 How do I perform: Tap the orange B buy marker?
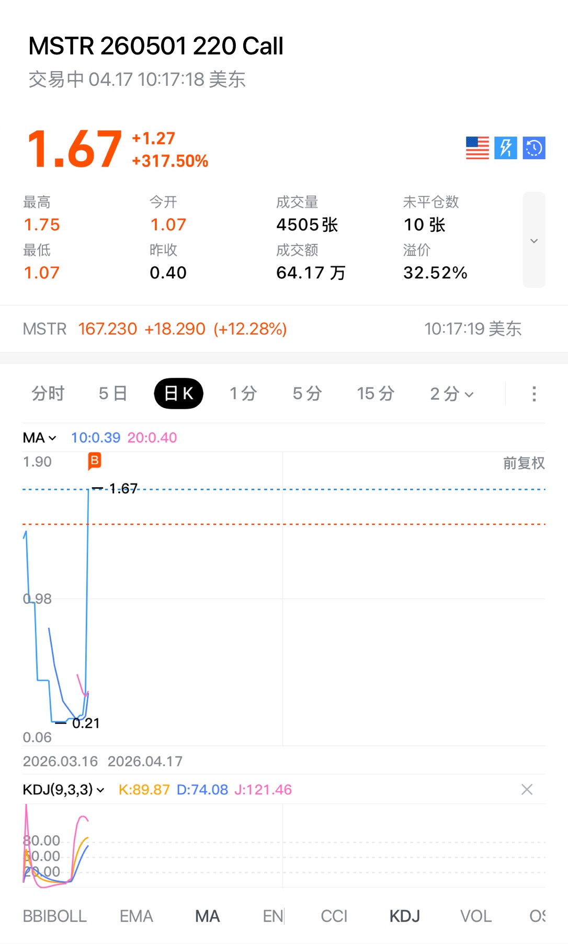[x=95, y=461]
